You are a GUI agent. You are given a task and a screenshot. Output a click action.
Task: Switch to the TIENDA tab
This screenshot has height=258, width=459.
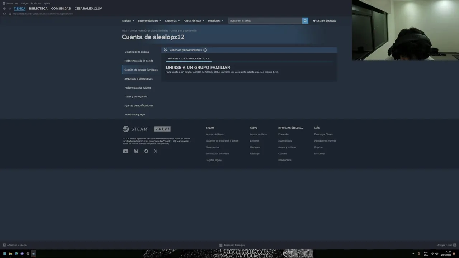[20, 8]
